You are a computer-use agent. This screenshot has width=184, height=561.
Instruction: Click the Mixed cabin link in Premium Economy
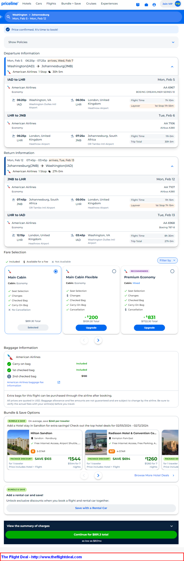pyautogui.click(x=136, y=283)
